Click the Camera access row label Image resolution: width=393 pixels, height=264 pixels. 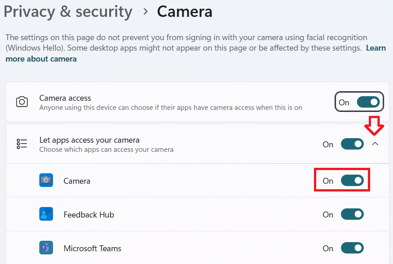point(65,98)
